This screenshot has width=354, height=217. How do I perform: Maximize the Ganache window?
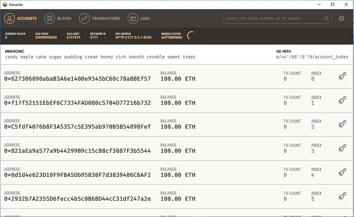[x=333, y=4]
